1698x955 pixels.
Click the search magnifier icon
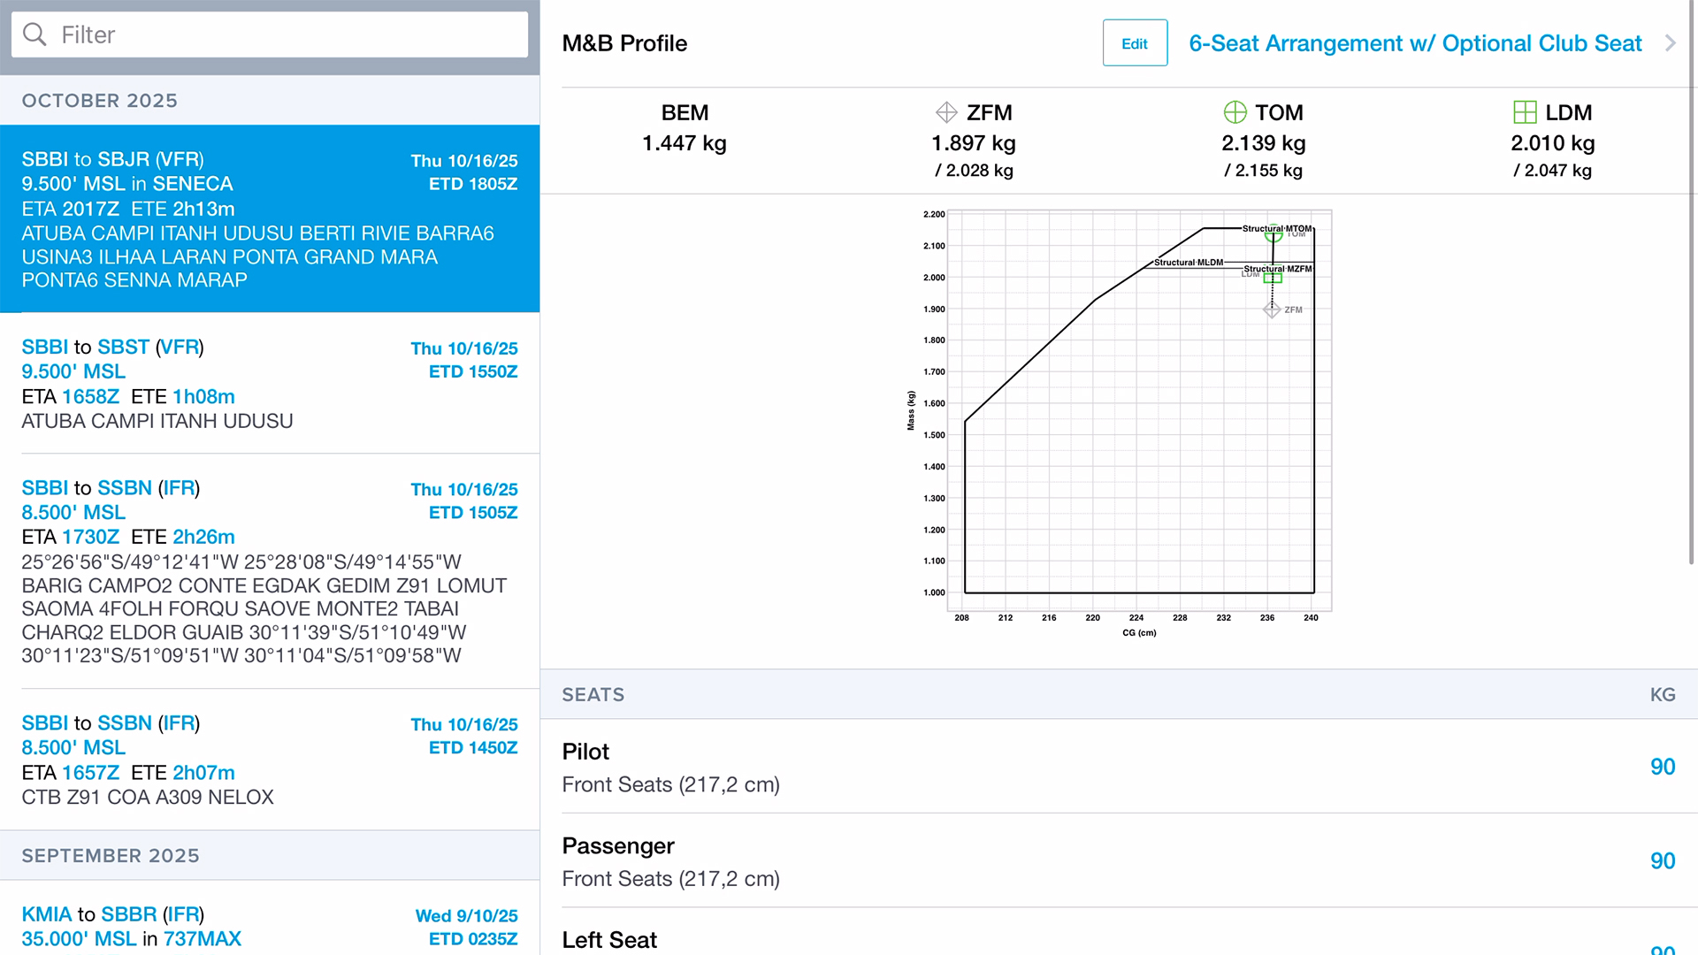click(34, 34)
